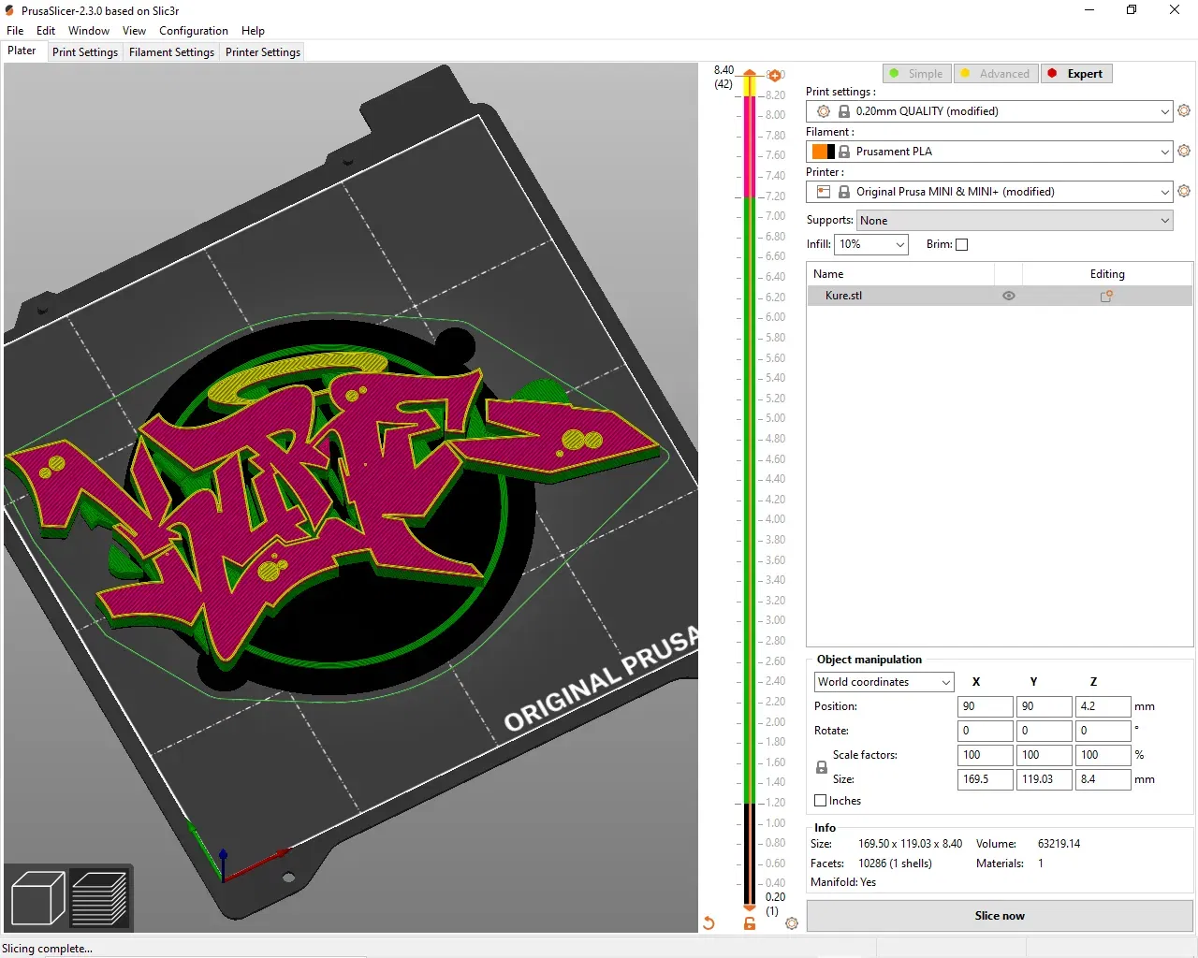
Task: Click the Position Y field
Action: 1045,706
